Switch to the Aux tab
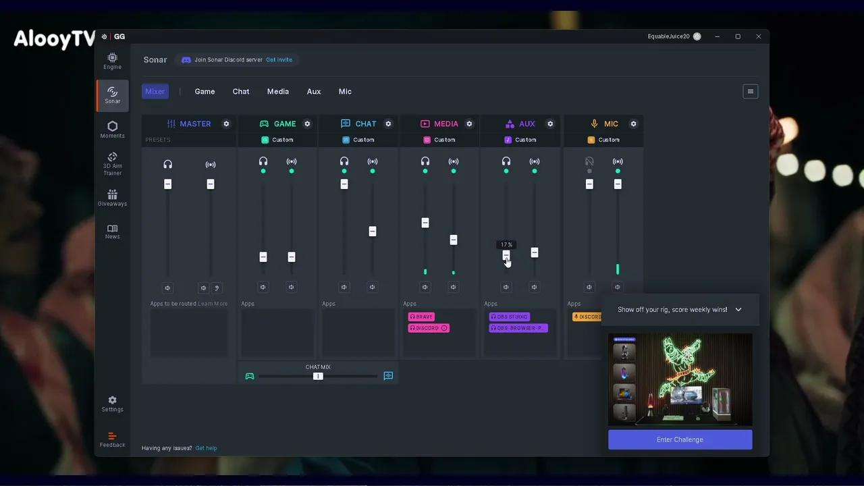This screenshot has width=864, height=486. tap(314, 91)
